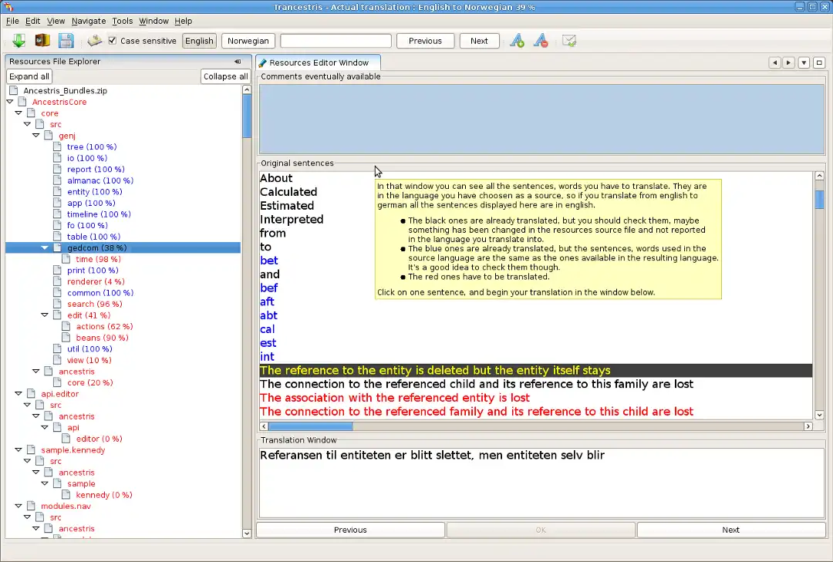Click the envelope send translation icon

pyautogui.click(x=569, y=41)
